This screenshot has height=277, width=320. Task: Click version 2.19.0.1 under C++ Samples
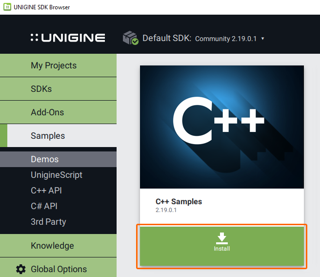click(166, 210)
